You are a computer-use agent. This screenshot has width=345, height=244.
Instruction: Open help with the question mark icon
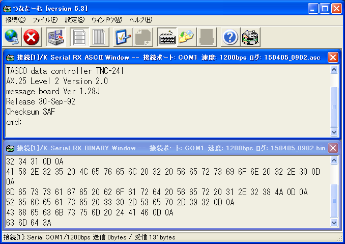click(x=230, y=37)
